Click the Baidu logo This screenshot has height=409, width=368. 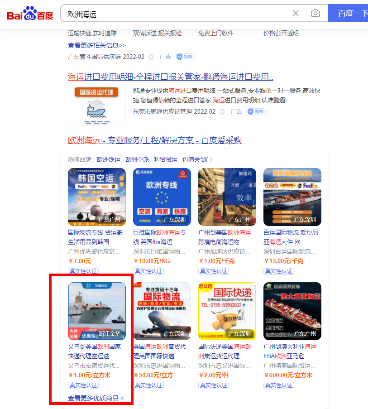click(x=30, y=13)
